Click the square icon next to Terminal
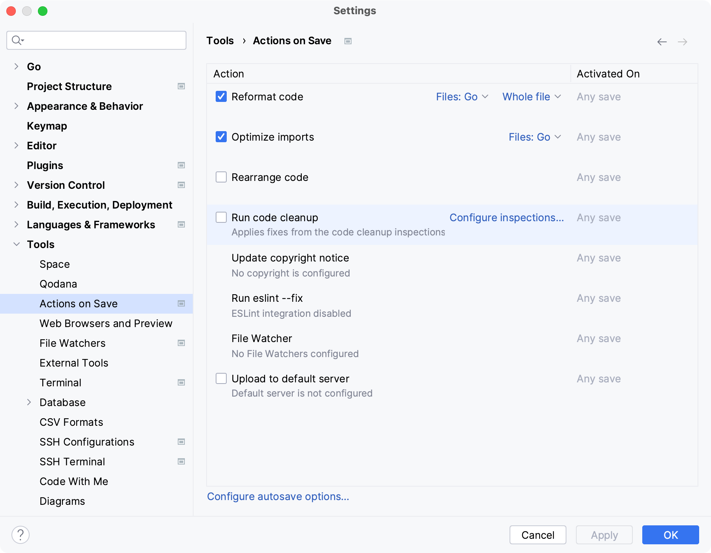Screen dimensions: 711x553 181,382
